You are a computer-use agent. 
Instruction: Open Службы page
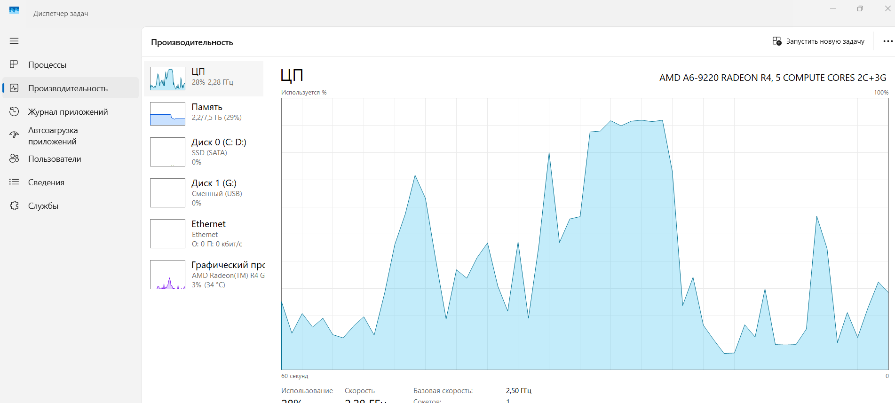coord(71,205)
